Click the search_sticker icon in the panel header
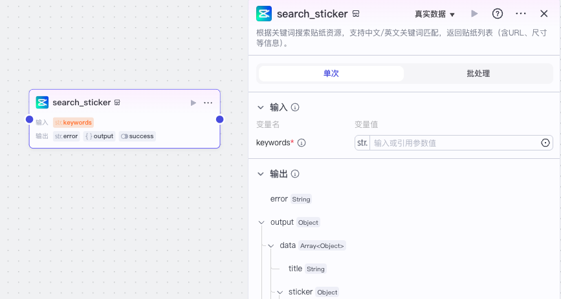Screen dimensions: 561x299 point(264,14)
